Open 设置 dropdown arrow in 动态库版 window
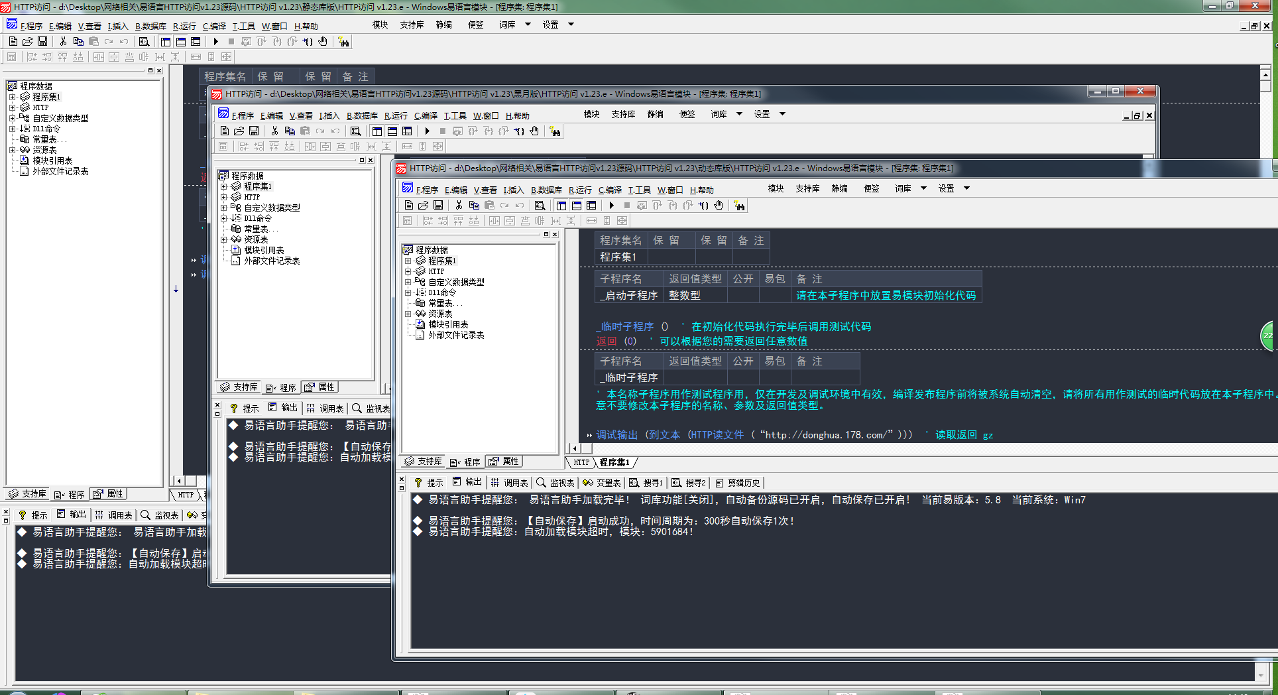 click(966, 188)
